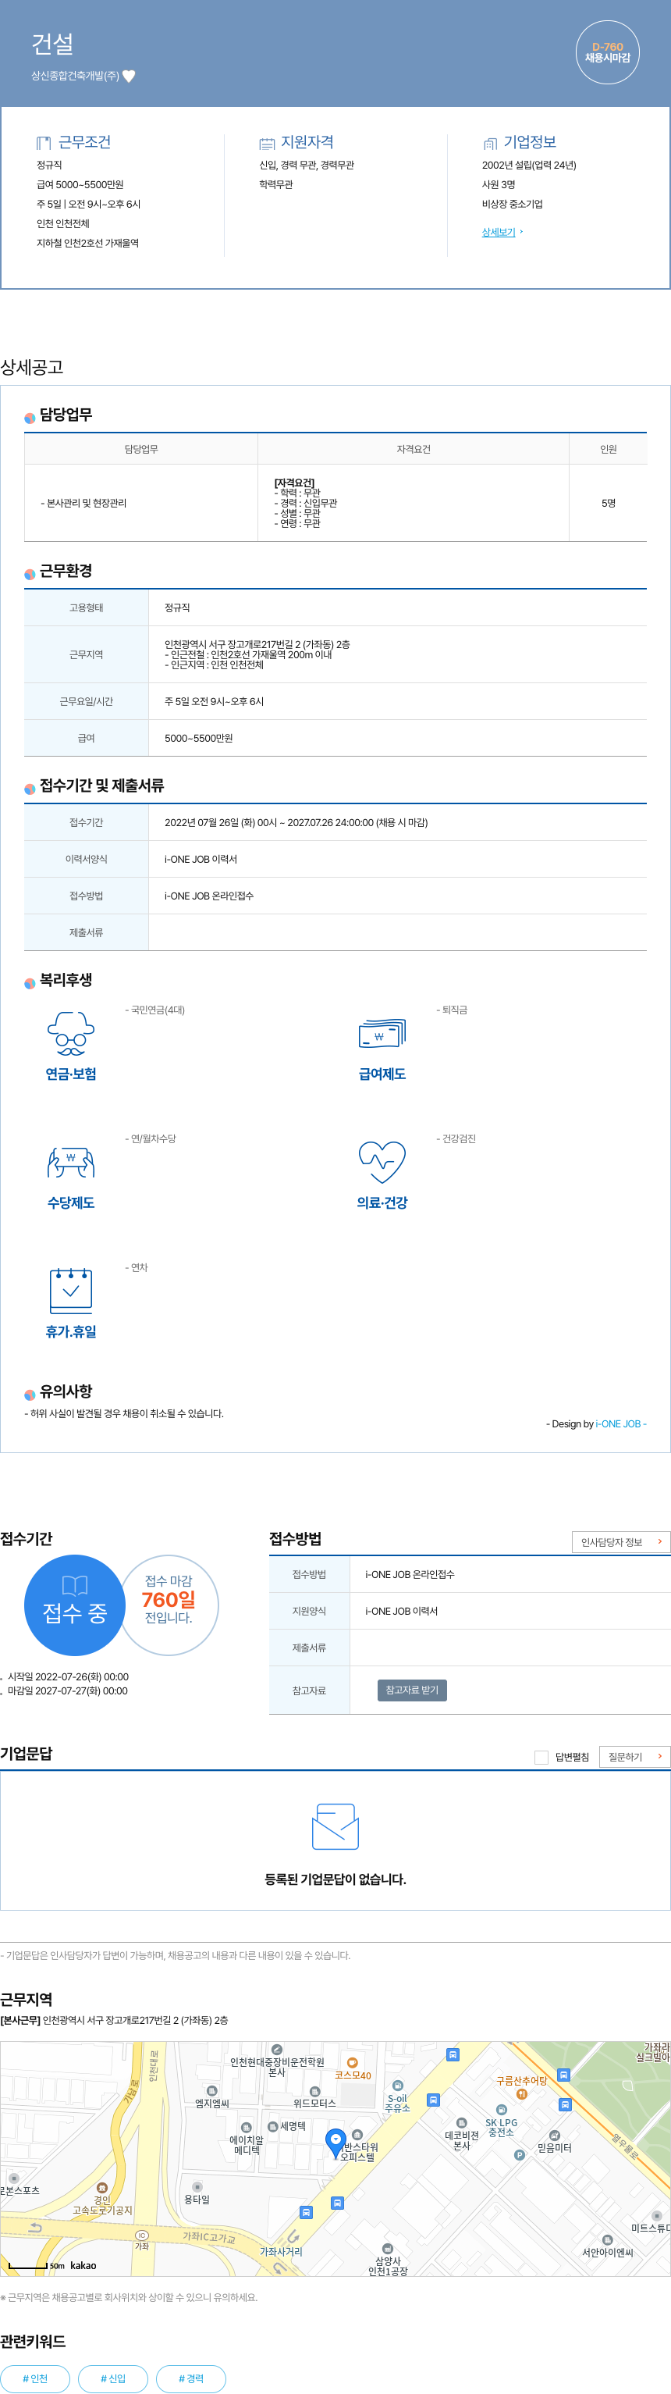
Task: Click the 상신종합건축개발(주) company name
Action: tap(75, 77)
